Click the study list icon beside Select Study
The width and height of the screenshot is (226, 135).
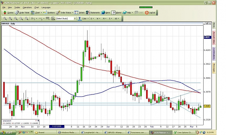[53, 18]
